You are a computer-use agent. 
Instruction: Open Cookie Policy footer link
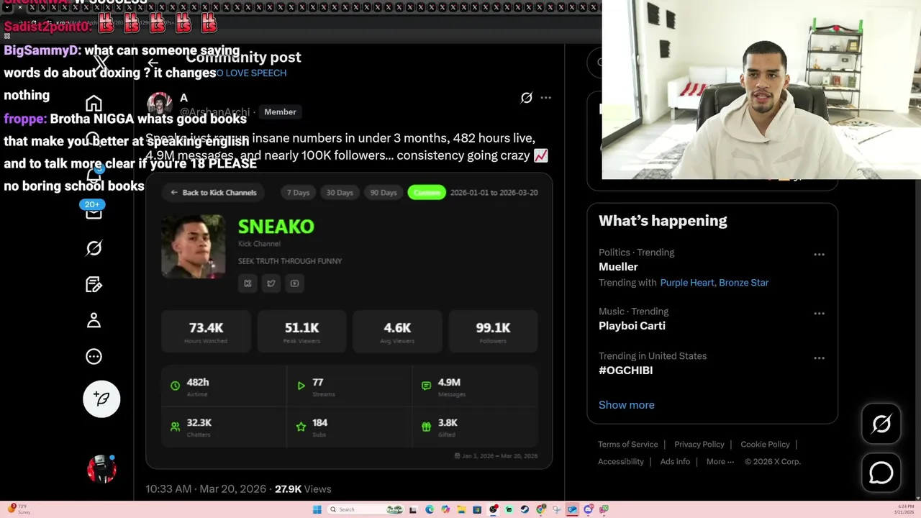click(765, 445)
